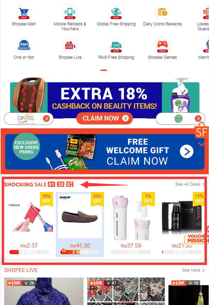Click the Free Welcome Gift arrow

186,152
